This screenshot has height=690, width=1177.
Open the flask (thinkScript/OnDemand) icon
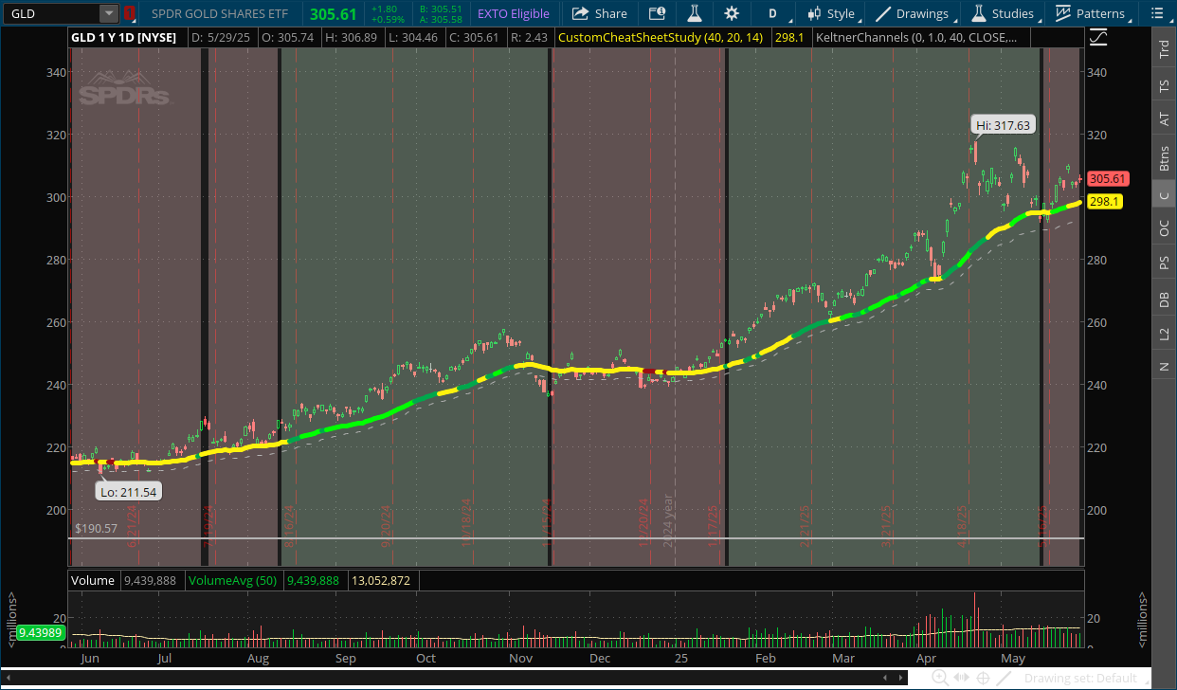click(x=694, y=13)
